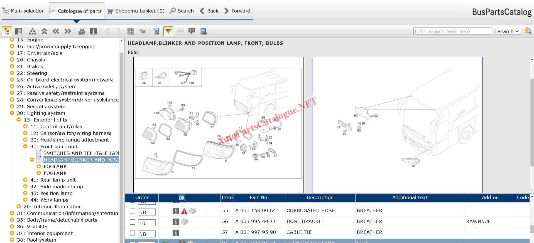Viewport: 534px width, 243px height.
Task: Open the thumbnail grid view icon
Action: (131, 31)
